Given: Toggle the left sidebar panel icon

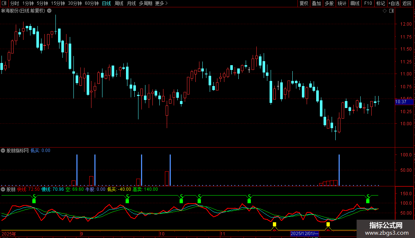Looking at the screenshot, I should (x=4, y=3).
